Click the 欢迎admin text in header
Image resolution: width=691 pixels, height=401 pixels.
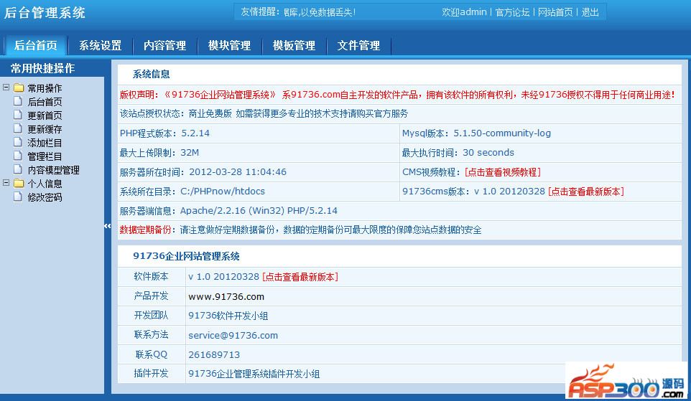[465, 12]
